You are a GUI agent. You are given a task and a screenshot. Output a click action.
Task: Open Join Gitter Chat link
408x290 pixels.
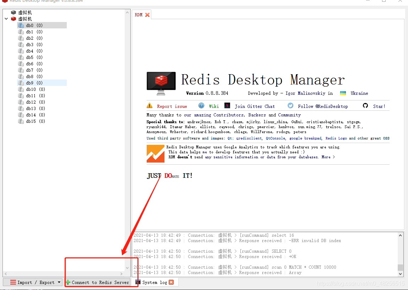tap(255, 106)
